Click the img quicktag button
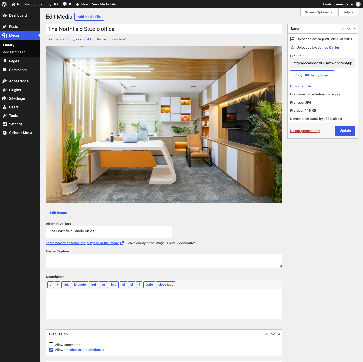Image resolution: width=363 pixels, height=362 pixels. pos(114,285)
